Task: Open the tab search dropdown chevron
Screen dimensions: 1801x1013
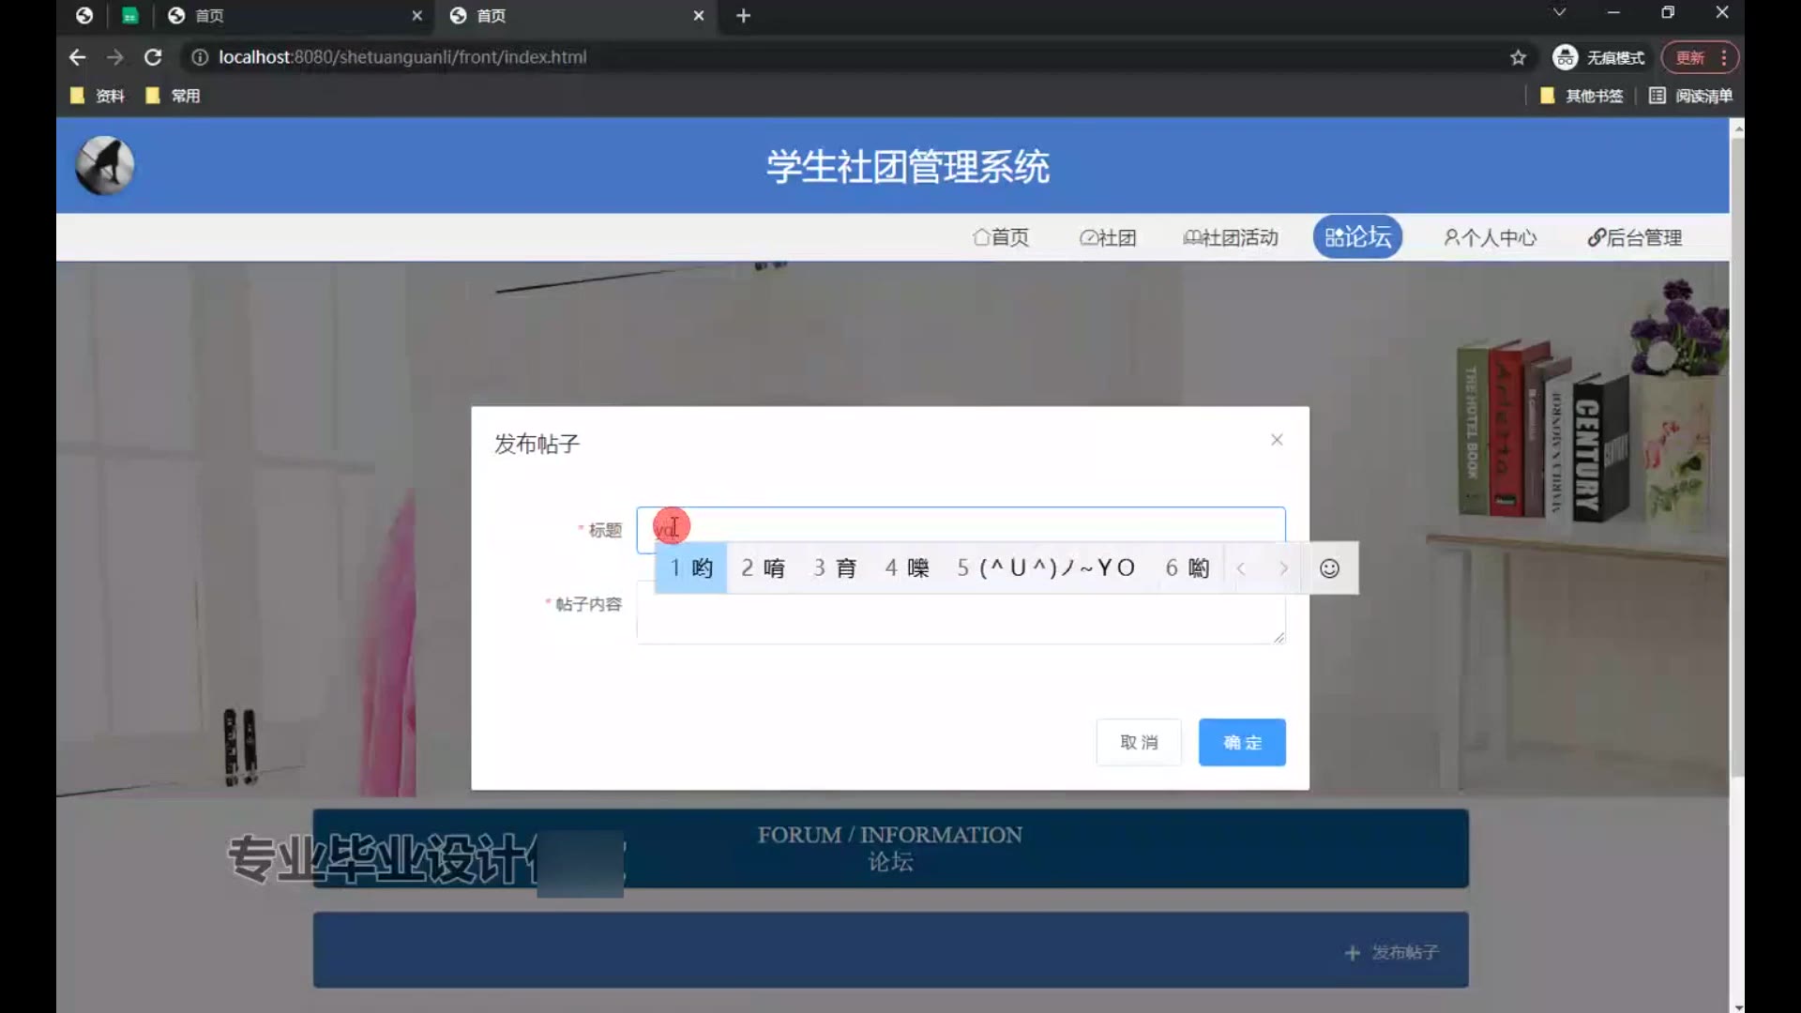Action: tap(1559, 13)
